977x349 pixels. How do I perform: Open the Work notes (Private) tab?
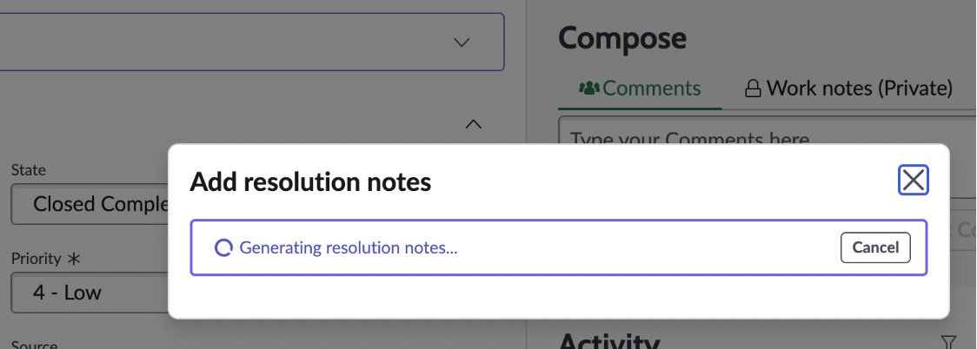[x=848, y=89]
